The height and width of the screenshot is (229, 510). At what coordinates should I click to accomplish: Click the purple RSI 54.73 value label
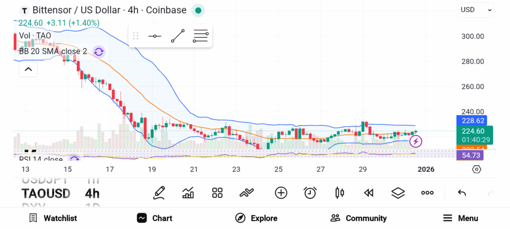pyautogui.click(x=470, y=155)
